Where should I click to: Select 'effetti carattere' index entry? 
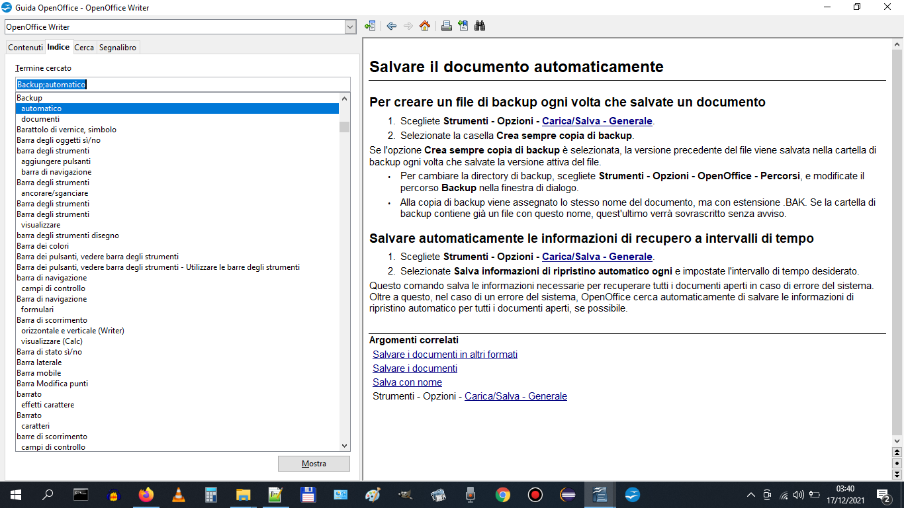177,405
